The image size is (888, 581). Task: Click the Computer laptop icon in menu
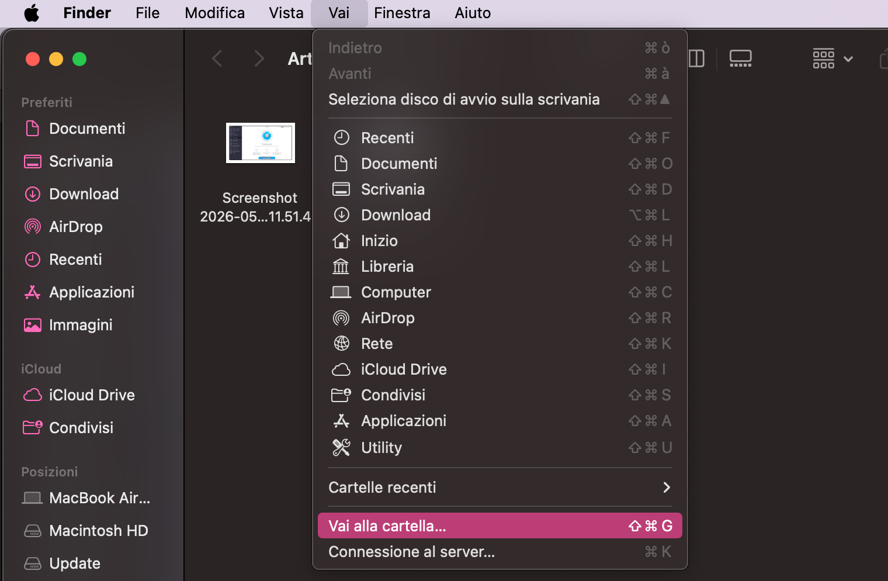pos(341,292)
